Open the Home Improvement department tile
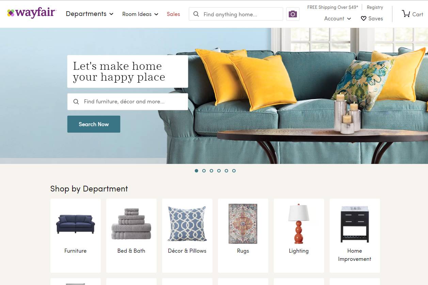Image resolution: width=428 pixels, height=285 pixels. tap(355, 236)
